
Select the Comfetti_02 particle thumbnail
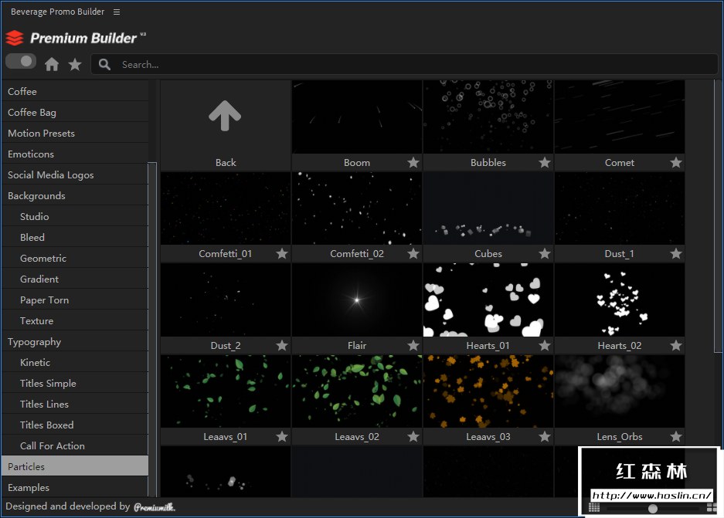coord(357,208)
